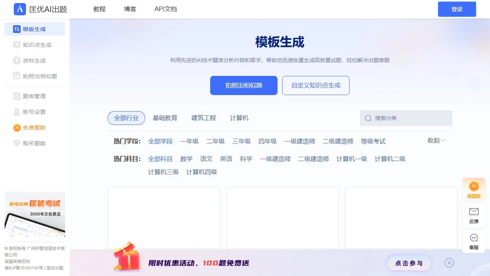Switch to the 计算机 industry tab

(239, 118)
